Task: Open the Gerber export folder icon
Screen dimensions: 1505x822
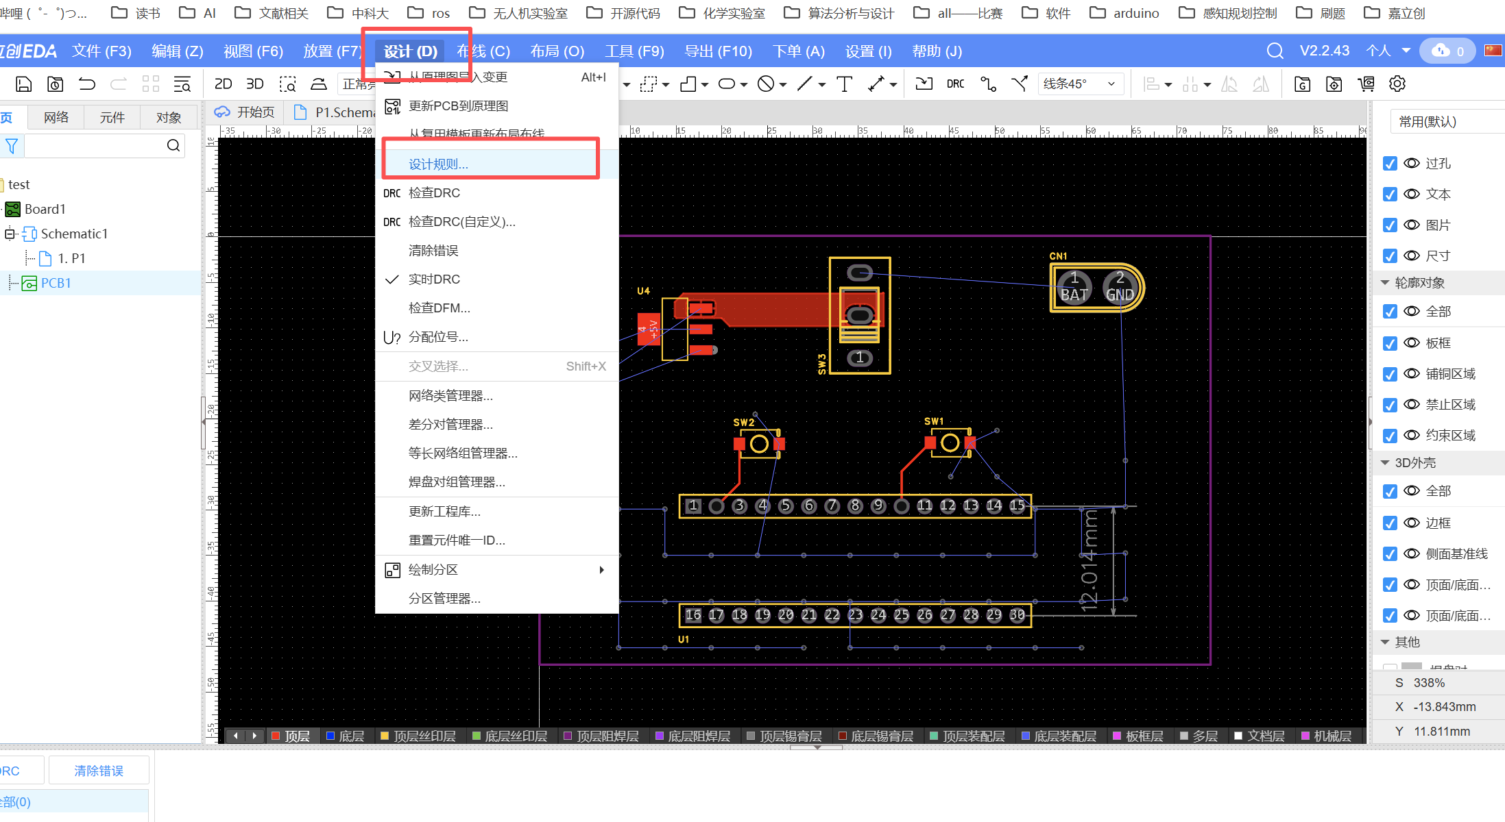Action: pos(1302,84)
